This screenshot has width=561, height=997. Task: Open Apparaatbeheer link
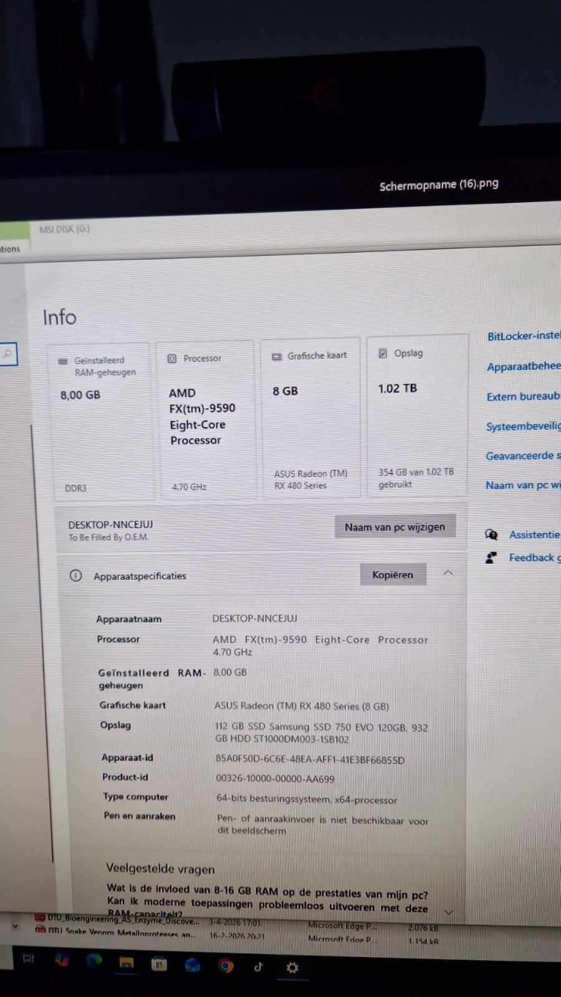click(524, 366)
